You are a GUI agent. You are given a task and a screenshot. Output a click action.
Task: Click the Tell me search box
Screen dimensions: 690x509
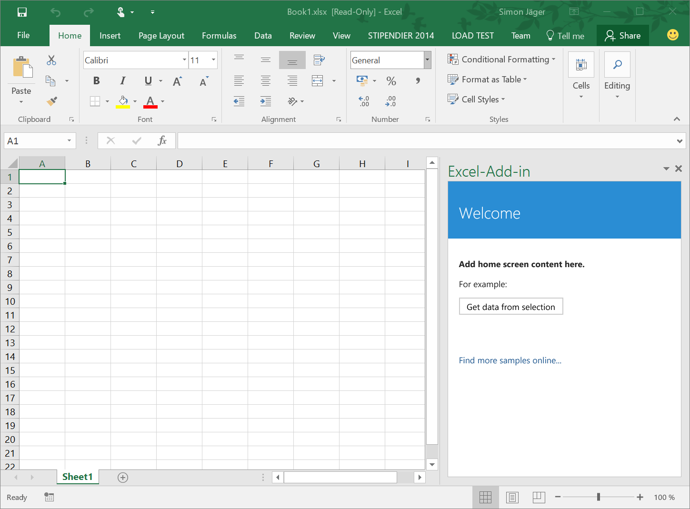coord(565,36)
